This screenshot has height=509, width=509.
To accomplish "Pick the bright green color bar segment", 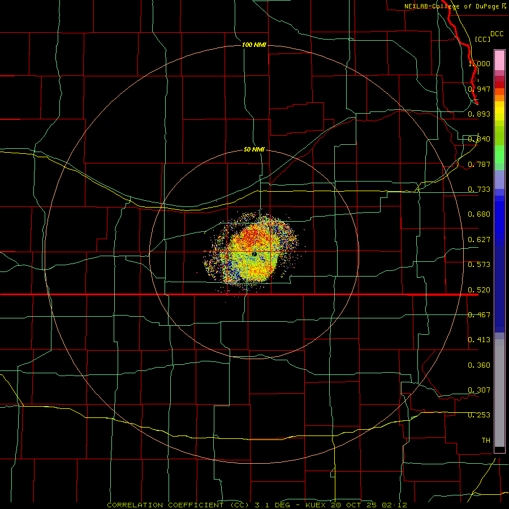I will [499, 154].
